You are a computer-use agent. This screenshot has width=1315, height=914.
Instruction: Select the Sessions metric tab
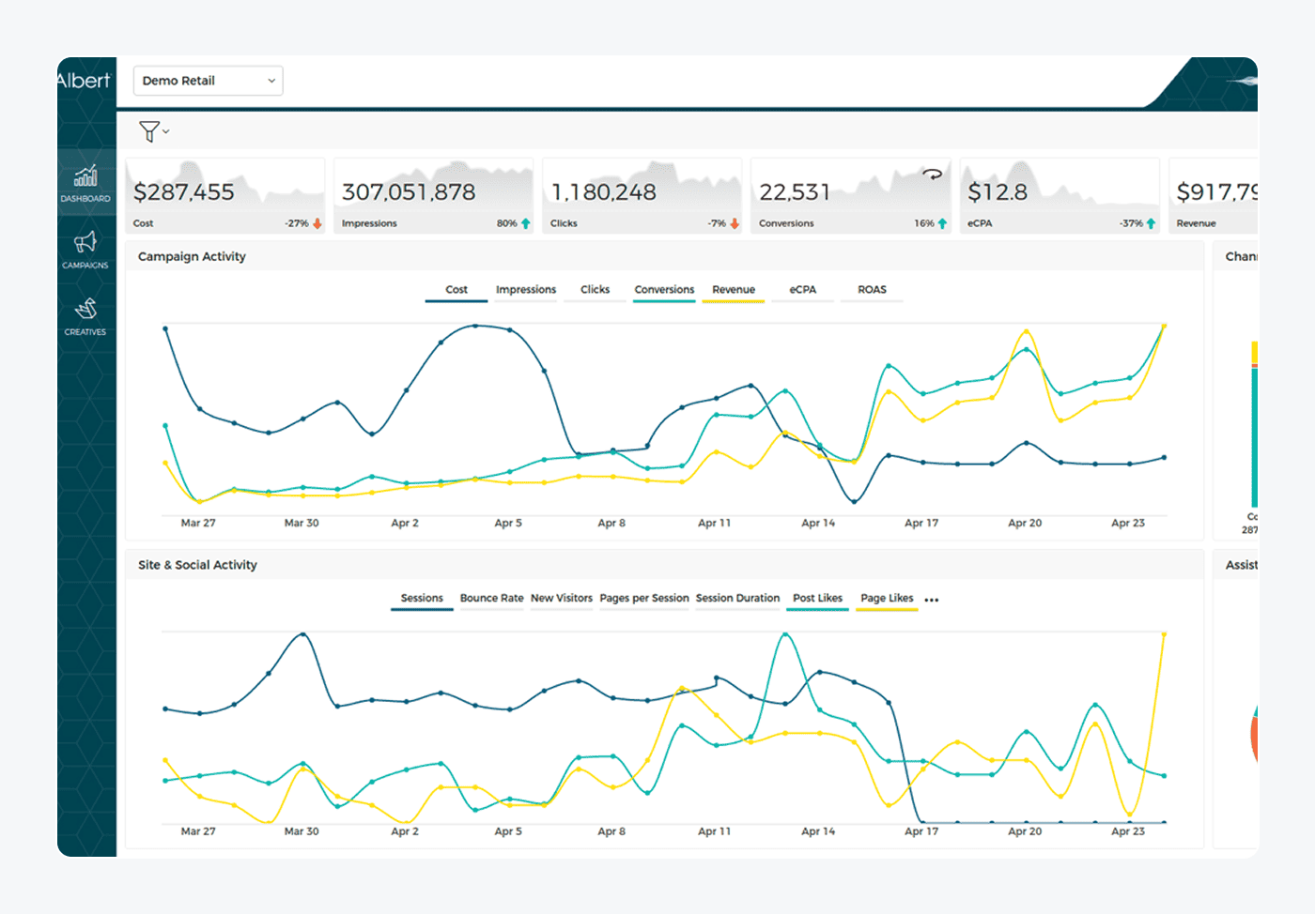click(422, 599)
